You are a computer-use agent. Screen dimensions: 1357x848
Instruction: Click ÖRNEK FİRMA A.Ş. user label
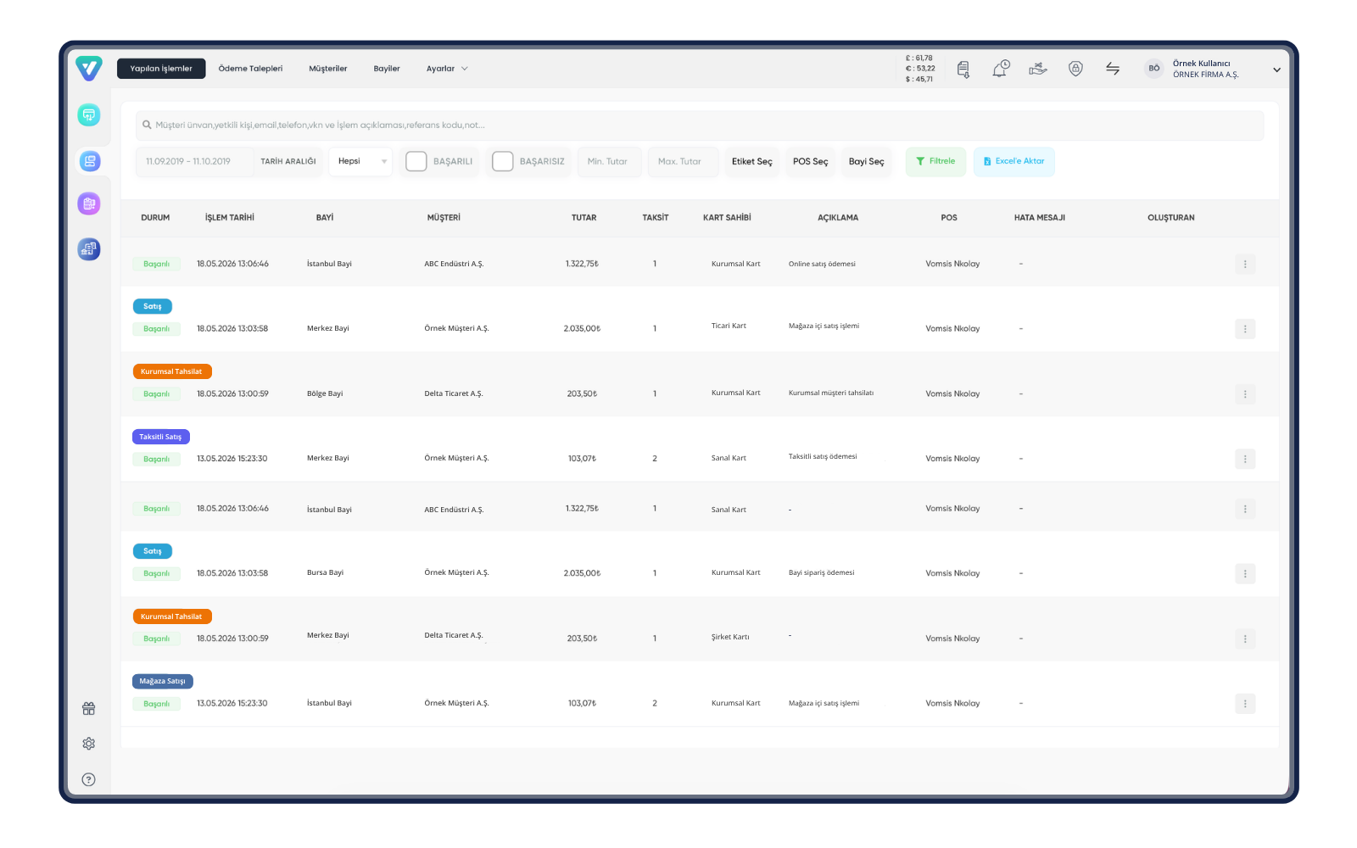[1206, 75]
